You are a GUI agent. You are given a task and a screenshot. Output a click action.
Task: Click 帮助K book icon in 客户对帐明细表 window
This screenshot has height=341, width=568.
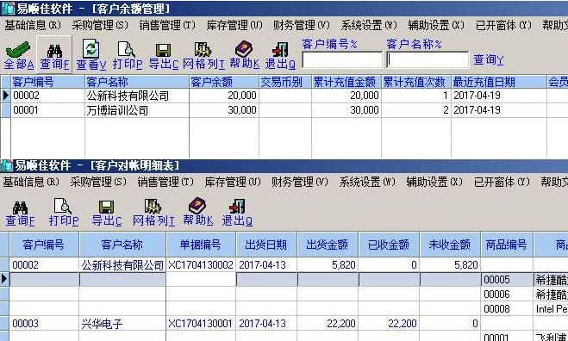point(197,206)
